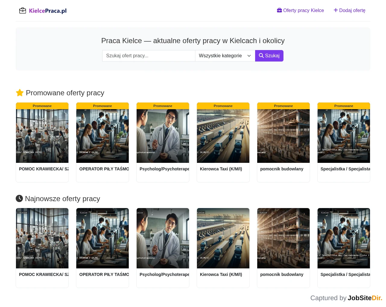Select Kierowca Taxi (K/M/I) title under Najnowsze oferty
386x307 pixels.
[x=221, y=274]
